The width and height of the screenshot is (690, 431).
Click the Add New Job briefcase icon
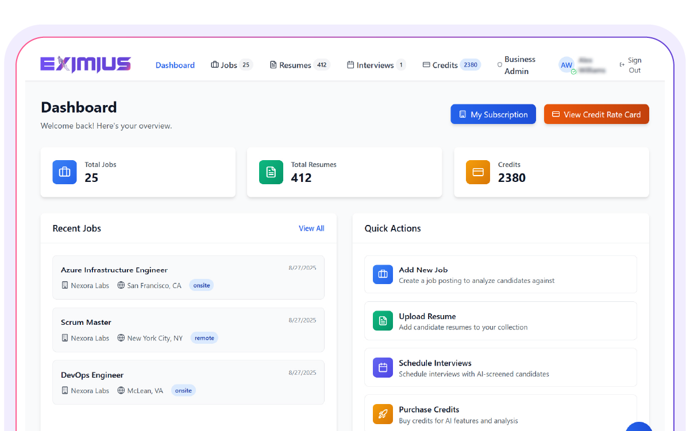(383, 274)
